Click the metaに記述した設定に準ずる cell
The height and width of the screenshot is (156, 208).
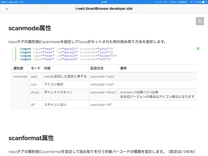point(65,76)
